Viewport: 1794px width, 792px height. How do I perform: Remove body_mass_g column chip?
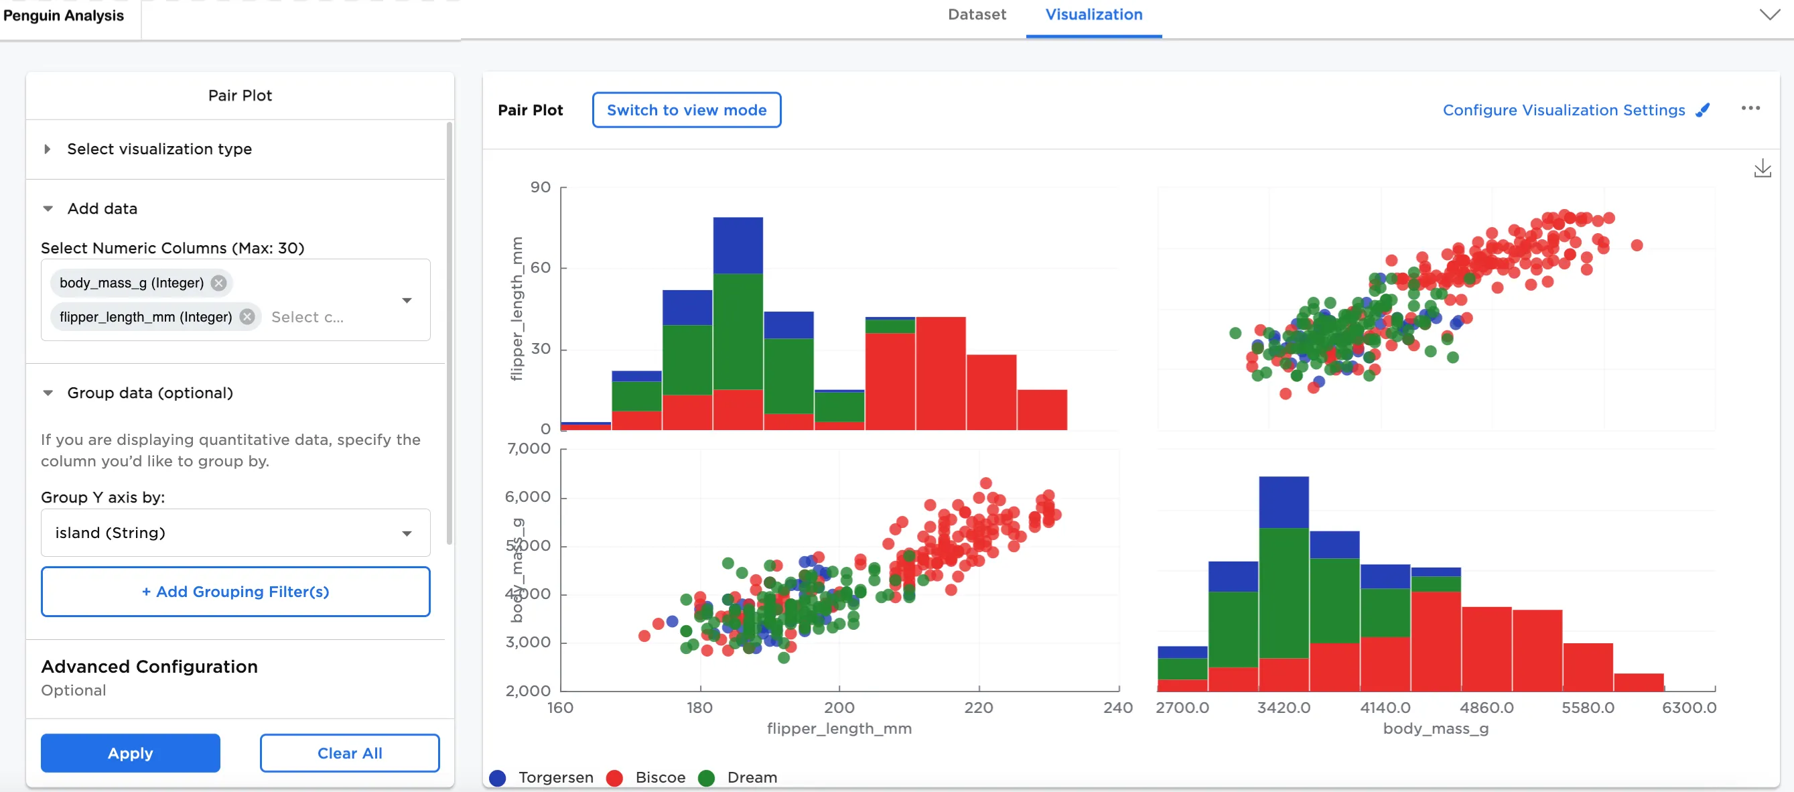[218, 283]
